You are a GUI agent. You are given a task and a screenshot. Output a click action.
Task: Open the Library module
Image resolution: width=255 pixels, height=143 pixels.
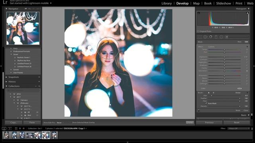(167, 4)
